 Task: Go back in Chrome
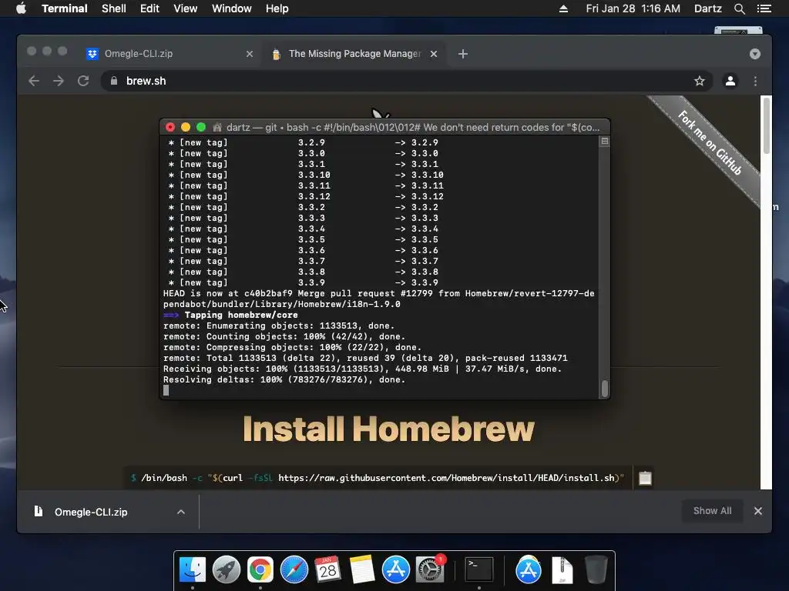pos(34,81)
